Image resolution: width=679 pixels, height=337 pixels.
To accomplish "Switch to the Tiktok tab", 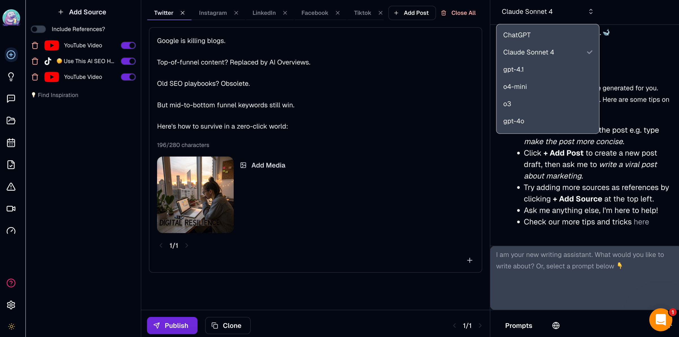I will click(x=362, y=13).
